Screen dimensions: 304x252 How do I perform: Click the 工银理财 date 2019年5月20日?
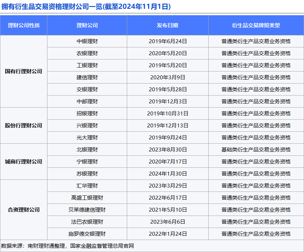168,65
